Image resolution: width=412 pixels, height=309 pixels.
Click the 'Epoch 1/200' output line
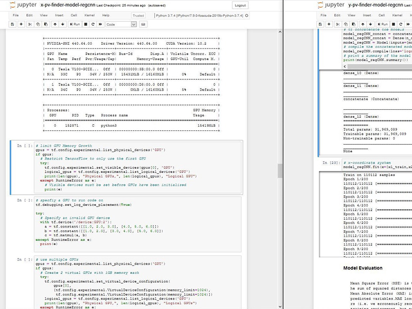point(355,179)
